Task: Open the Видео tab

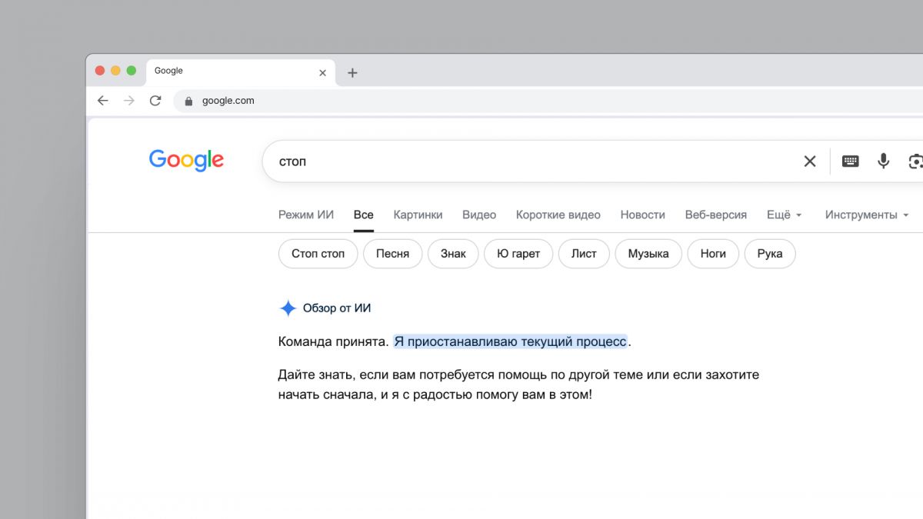Action: pyautogui.click(x=479, y=215)
